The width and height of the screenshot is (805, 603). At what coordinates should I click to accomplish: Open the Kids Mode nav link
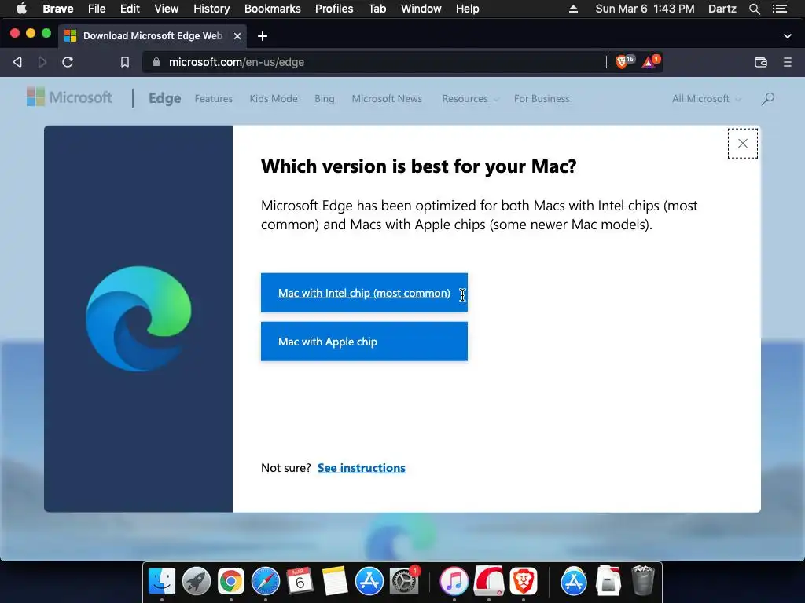[x=274, y=98]
